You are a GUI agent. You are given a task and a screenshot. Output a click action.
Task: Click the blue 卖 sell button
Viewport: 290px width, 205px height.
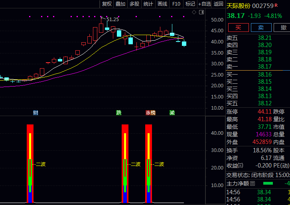[261, 28]
